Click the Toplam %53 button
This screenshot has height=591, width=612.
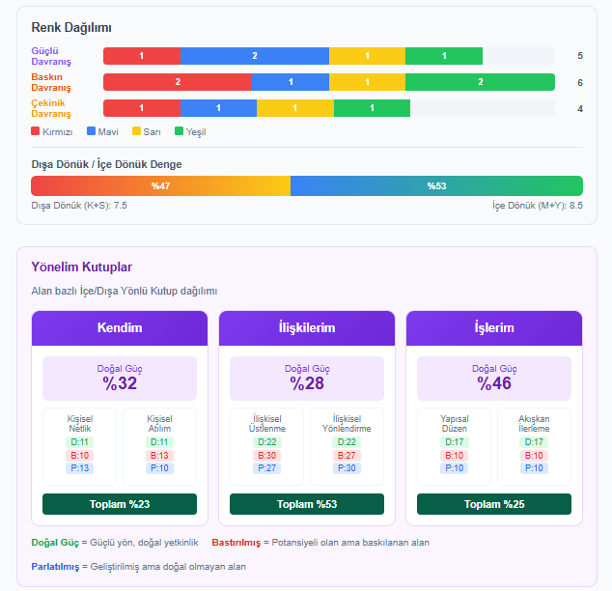tap(307, 504)
